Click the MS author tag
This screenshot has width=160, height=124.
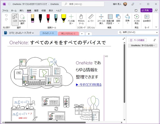[106, 56]
